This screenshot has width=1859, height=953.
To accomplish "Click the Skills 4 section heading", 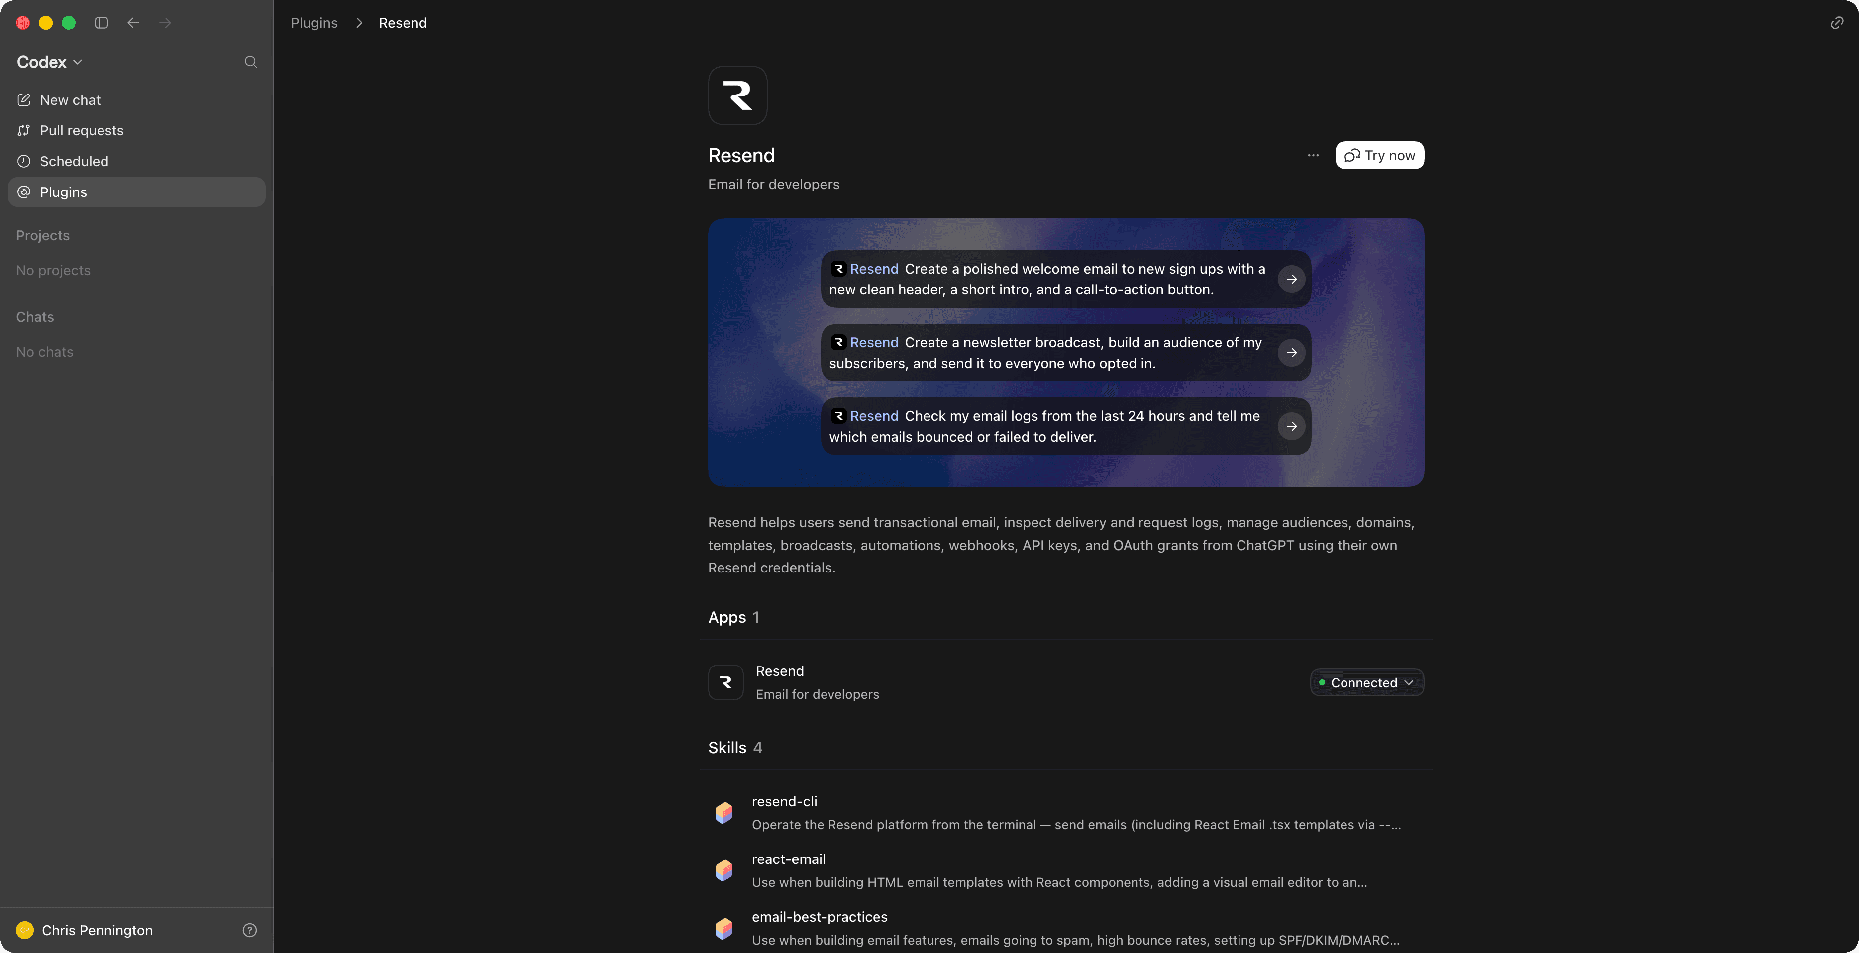I will coord(735,748).
